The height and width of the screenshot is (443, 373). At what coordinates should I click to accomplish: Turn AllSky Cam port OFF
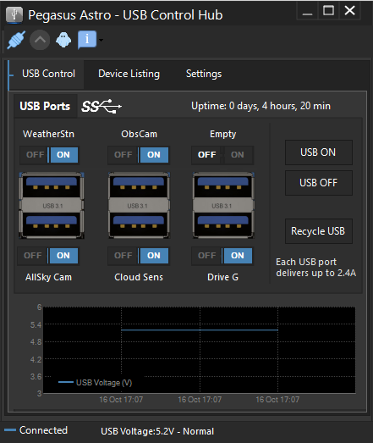33,256
